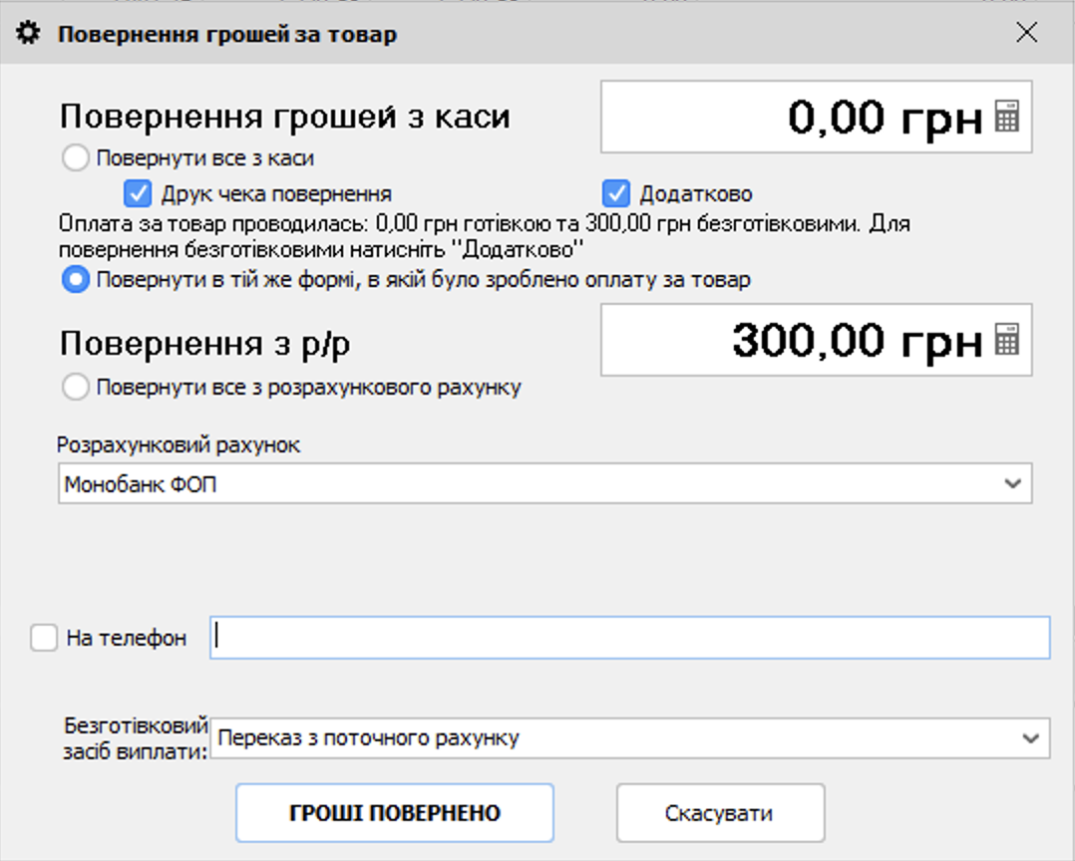Click the 'Повернення з р/р' heading
Screen dimensions: 1075x861
coord(205,344)
